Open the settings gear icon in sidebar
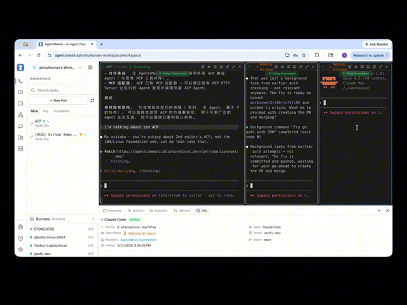407x305 pixels. (x=20, y=250)
